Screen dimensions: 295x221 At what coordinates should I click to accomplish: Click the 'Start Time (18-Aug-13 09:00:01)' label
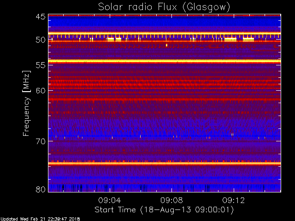164,210
